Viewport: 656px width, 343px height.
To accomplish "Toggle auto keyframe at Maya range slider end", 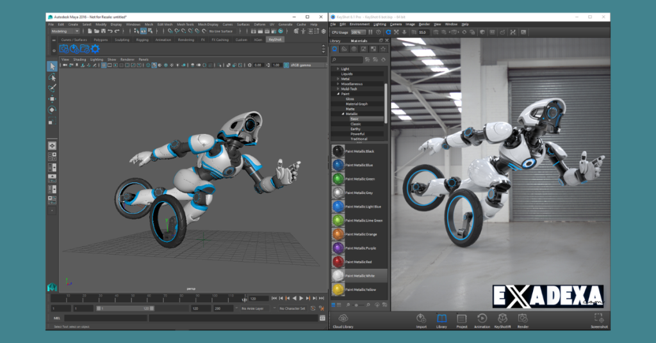I will point(313,308).
